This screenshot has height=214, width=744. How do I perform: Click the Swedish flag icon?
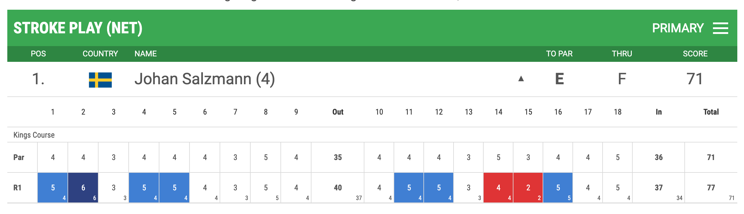coord(100,80)
